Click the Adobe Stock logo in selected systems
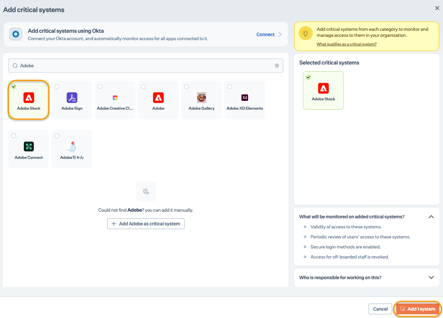 (x=323, y=88)
